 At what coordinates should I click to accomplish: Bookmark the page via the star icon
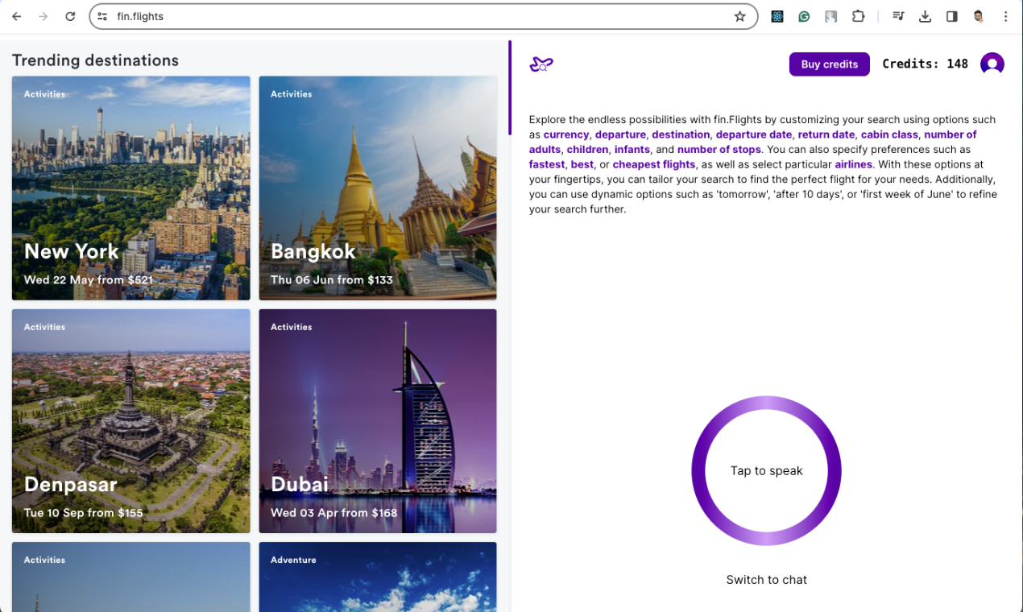pyautogui.click(x=739, y=16)
